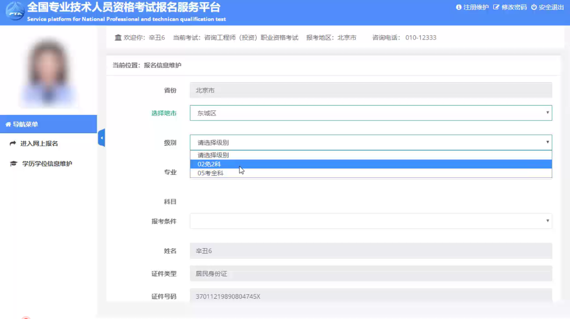This screenshot has width=570, height=319.
Task: Click the 姓名 field showing 辛丑6
Action: click(370, 251)
